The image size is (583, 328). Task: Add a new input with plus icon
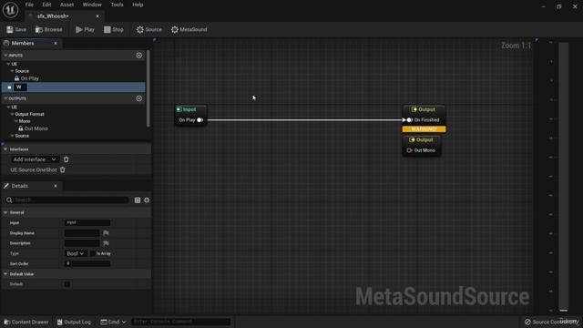[x=139, y=55]
